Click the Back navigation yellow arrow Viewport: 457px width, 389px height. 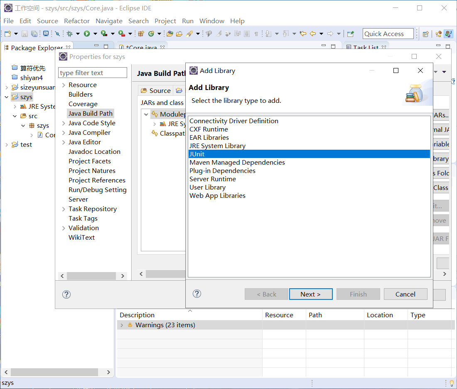[313, 34]
